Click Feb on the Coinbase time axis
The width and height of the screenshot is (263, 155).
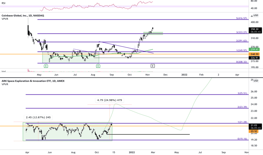tap(201, 75)
